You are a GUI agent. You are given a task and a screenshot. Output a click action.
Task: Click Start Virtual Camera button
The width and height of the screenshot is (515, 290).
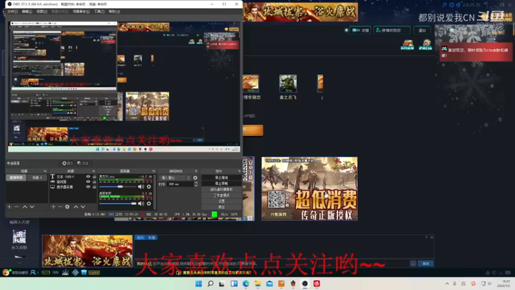point(221,189)
